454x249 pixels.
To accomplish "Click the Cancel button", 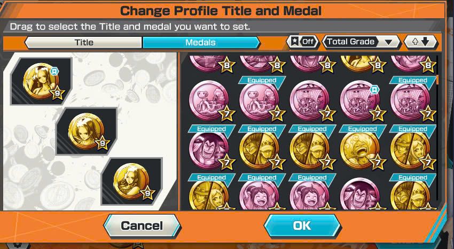I will [x=142, y=226].
